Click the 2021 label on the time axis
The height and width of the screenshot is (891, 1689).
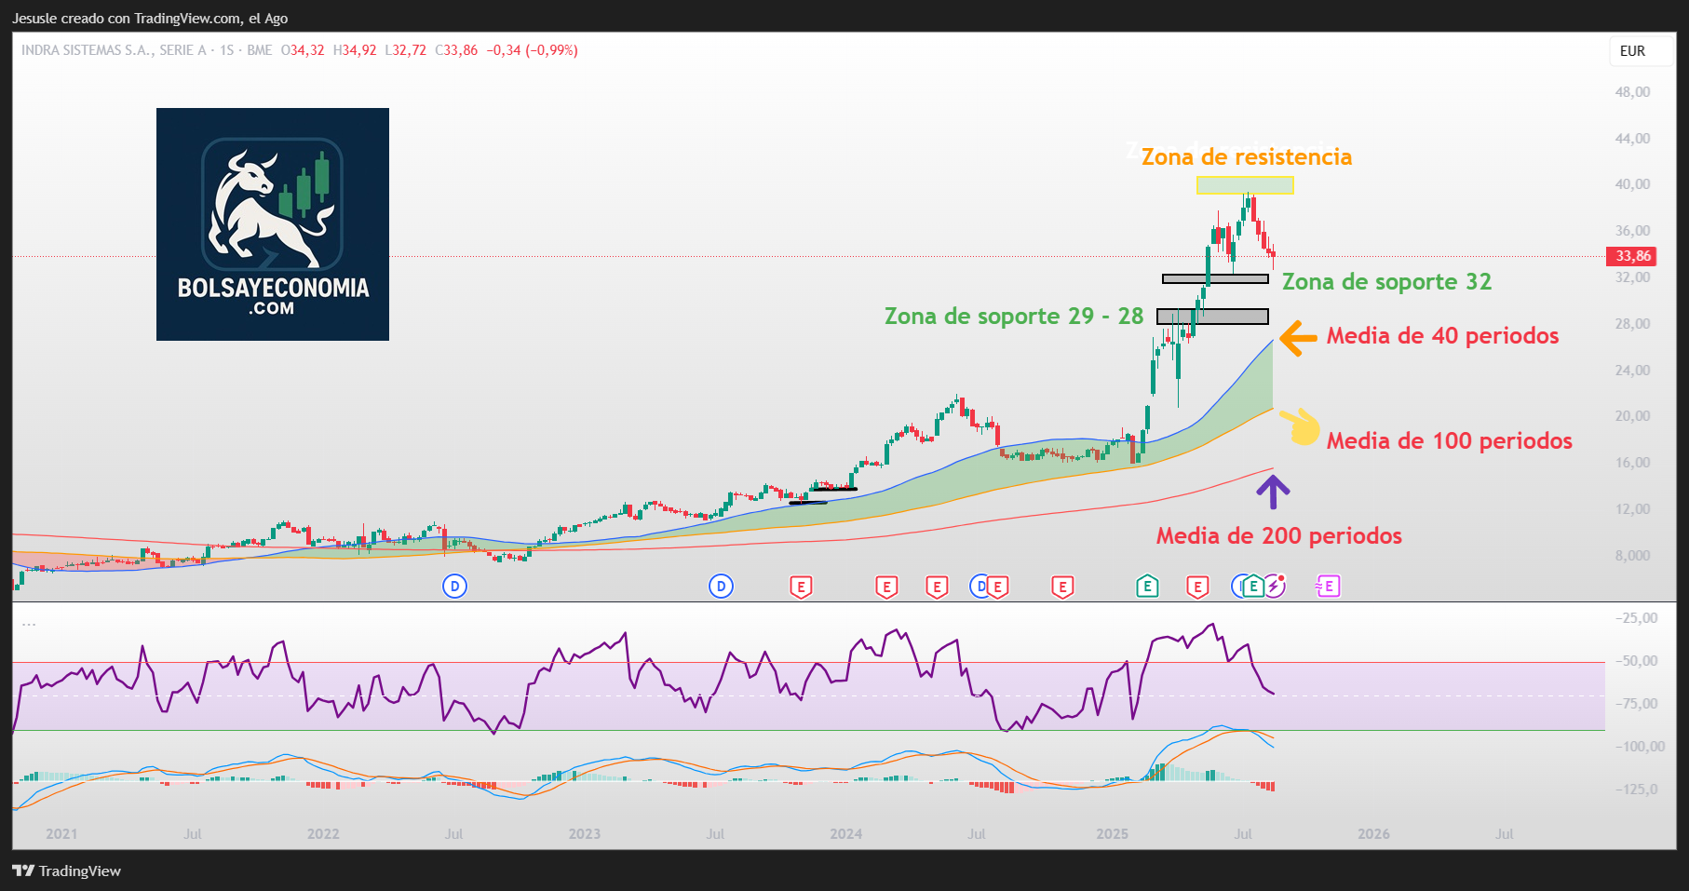(61, 834)
